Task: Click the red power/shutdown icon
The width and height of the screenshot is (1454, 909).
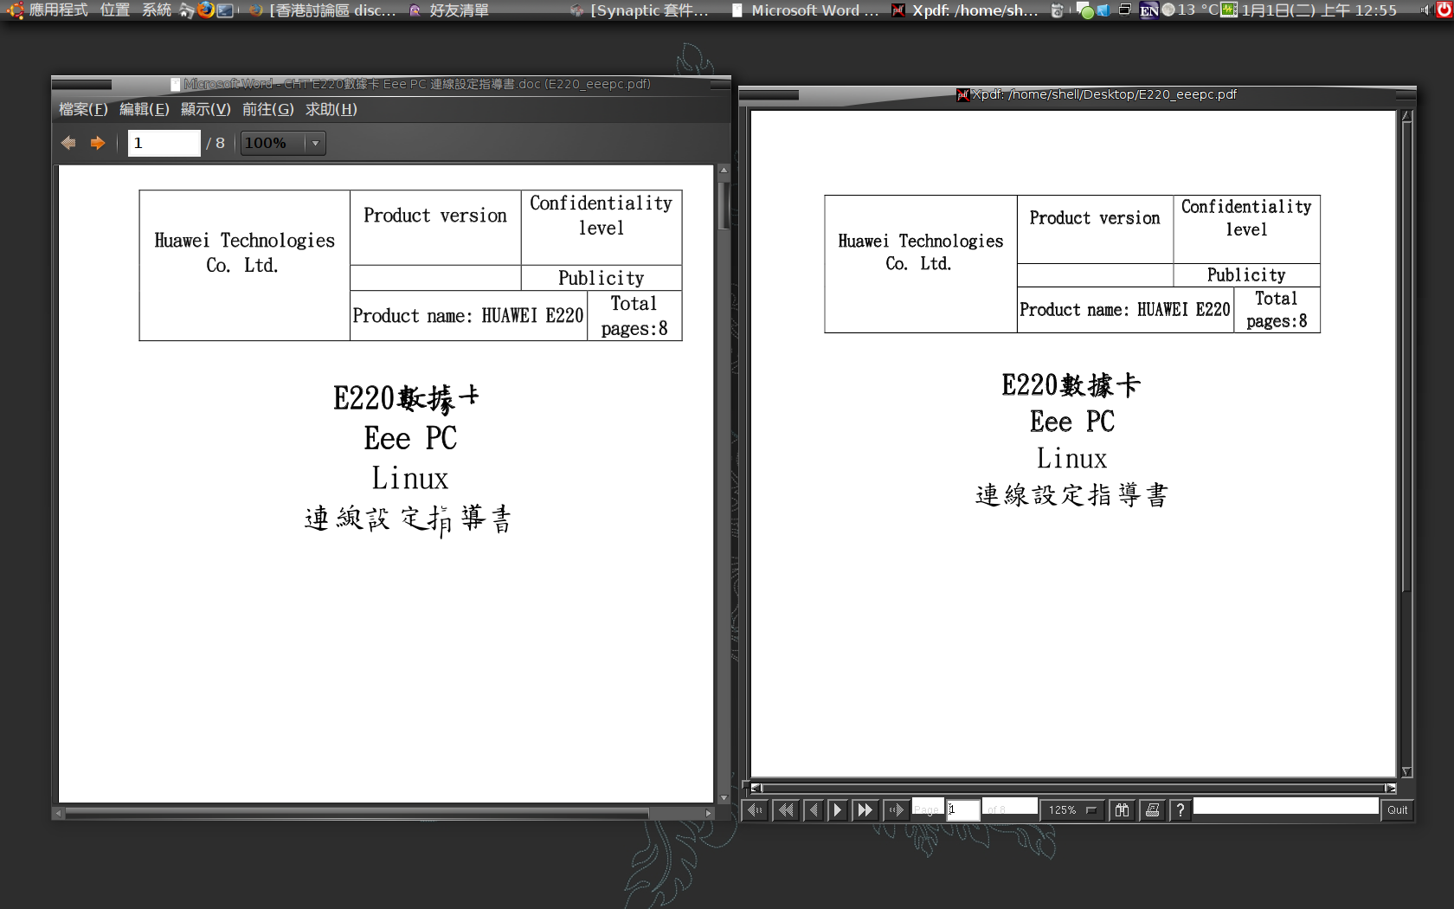Action: 1444,10
